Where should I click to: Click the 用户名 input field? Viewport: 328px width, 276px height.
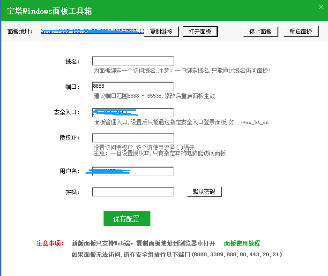pyautogui.click(x=133, y=171)
